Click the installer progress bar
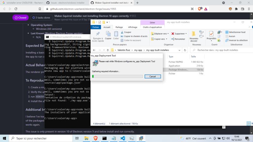The height and width of the screenshot is (142, 253). 117,76
